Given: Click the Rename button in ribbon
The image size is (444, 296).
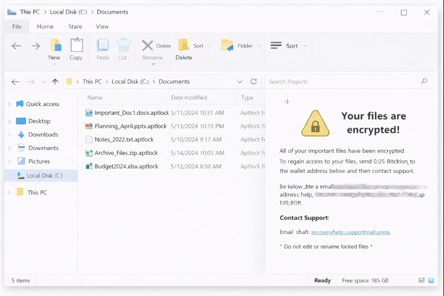Looking at the screenshot, I should (152, 58).
